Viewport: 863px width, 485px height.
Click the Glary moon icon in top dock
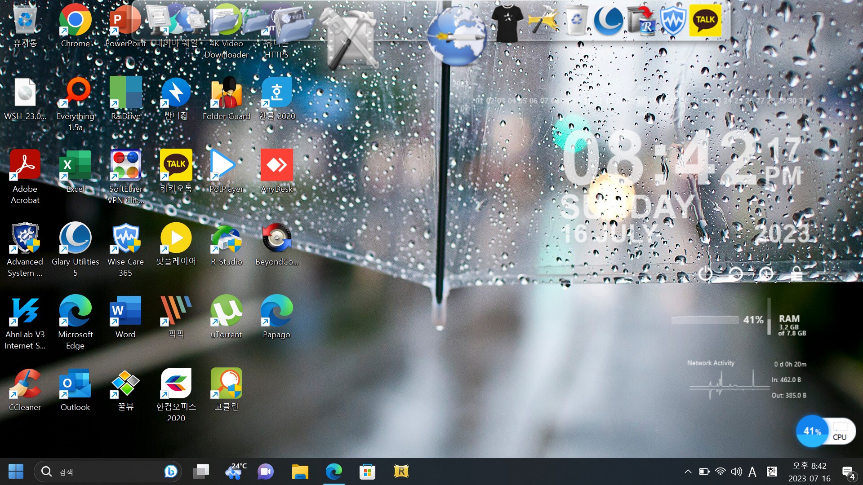pyautogui.click(x=608, y=21)
